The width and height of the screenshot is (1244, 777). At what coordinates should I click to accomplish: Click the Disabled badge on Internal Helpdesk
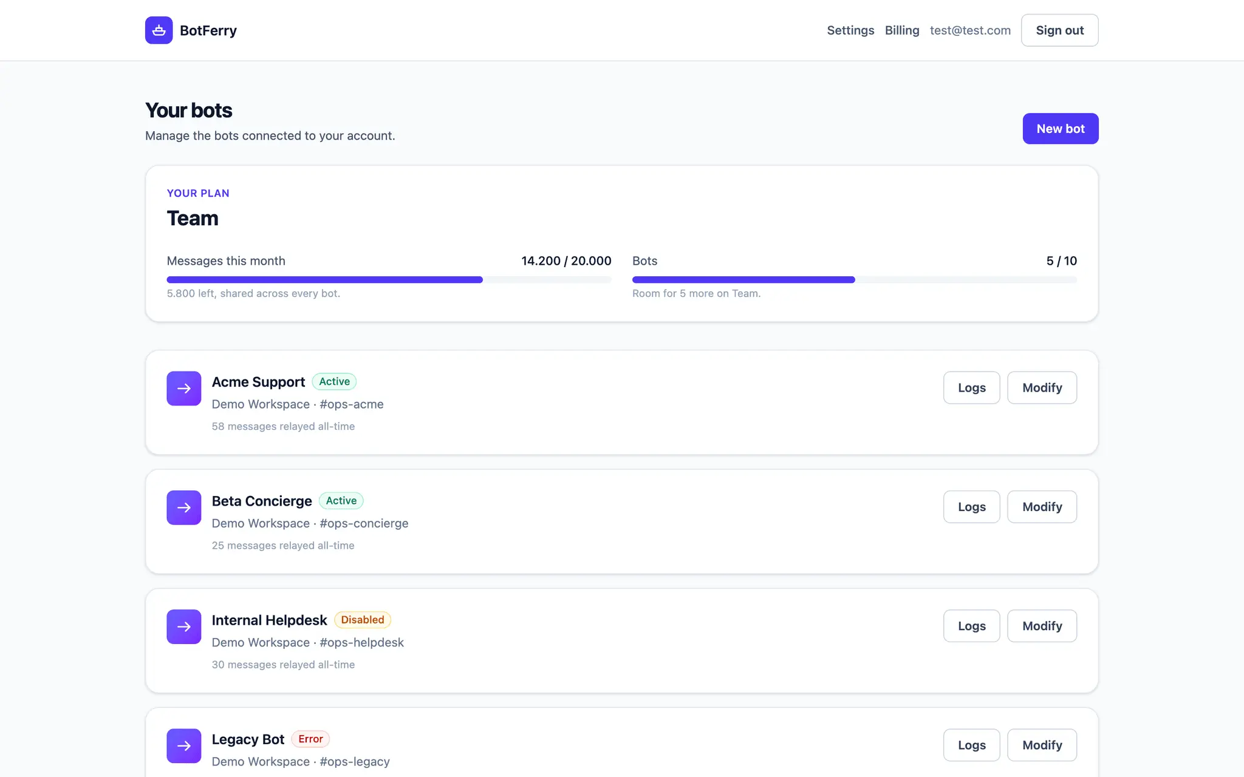[362, 620]
